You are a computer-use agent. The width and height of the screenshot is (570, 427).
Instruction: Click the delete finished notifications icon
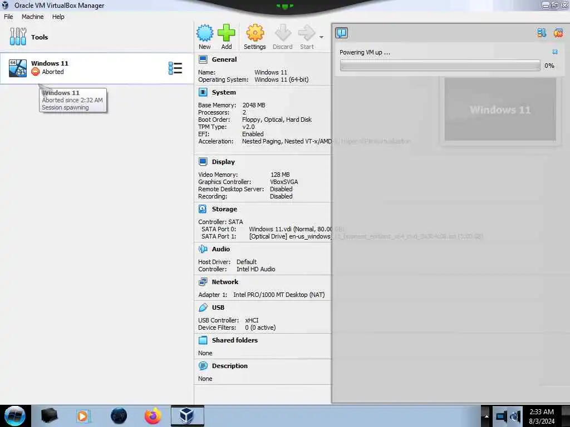[558, 33]
